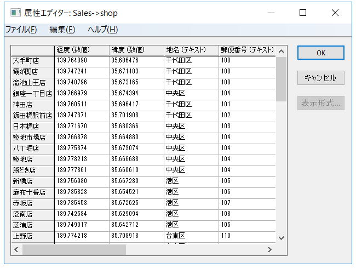The height and width of the screenshot is (268, 356).
Task: Click latitude cell 35.708918
Action: pyautogui.click(x=136, y=237)
